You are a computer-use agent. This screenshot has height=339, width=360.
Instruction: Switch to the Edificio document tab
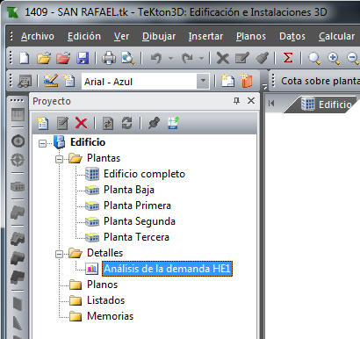click(x=327, y=105)
